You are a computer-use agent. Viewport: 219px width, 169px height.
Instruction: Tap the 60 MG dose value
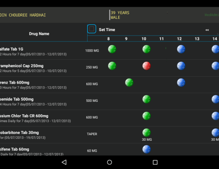(92, 151)
